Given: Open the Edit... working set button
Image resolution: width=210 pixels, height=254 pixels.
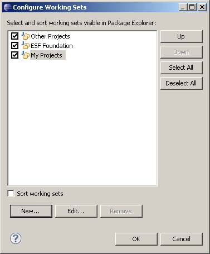Looking at the screenshot, I should pos(76,211).
